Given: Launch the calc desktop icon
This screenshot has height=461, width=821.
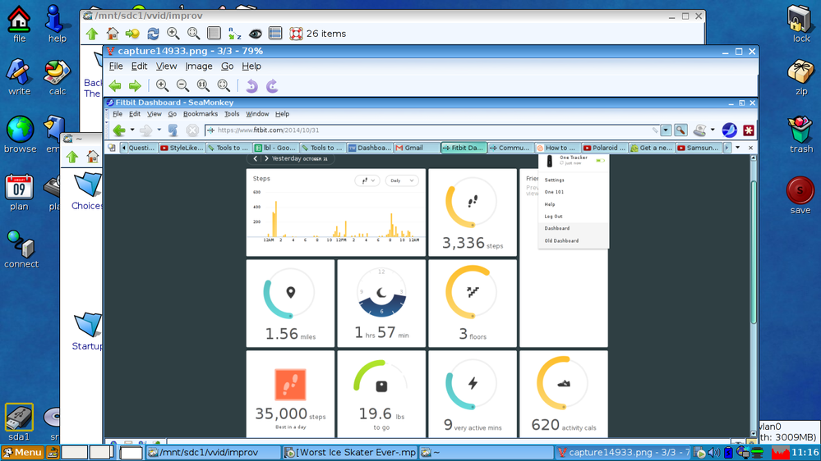Looking at the screenshot, I should pos(57,77).
